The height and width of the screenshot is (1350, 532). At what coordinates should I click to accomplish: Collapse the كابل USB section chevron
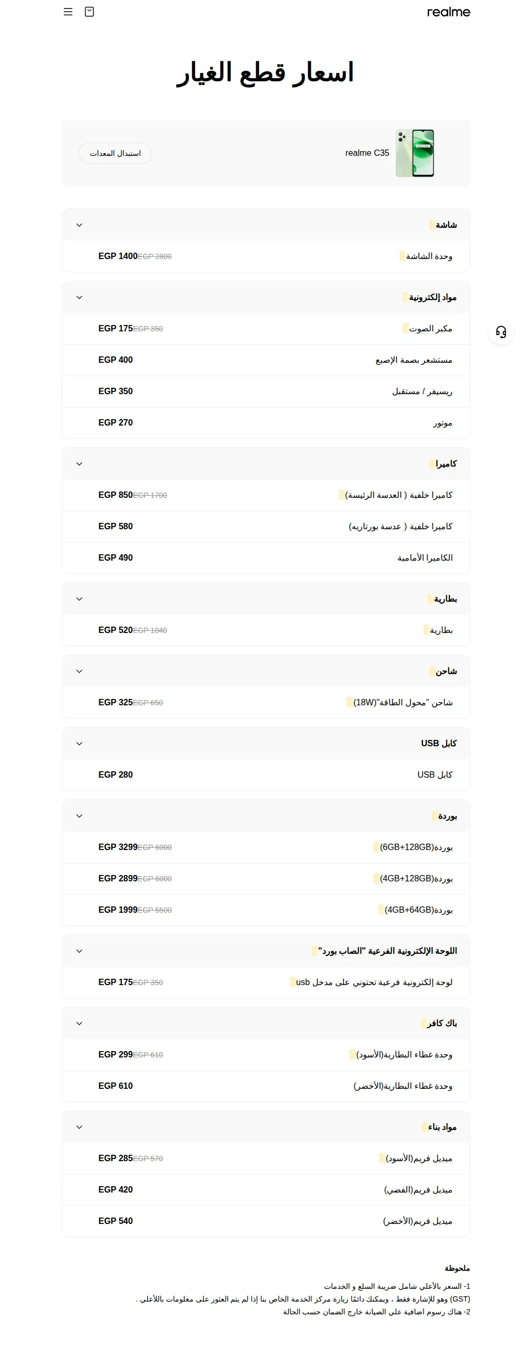pyautogui.click(x=79, y=744)
